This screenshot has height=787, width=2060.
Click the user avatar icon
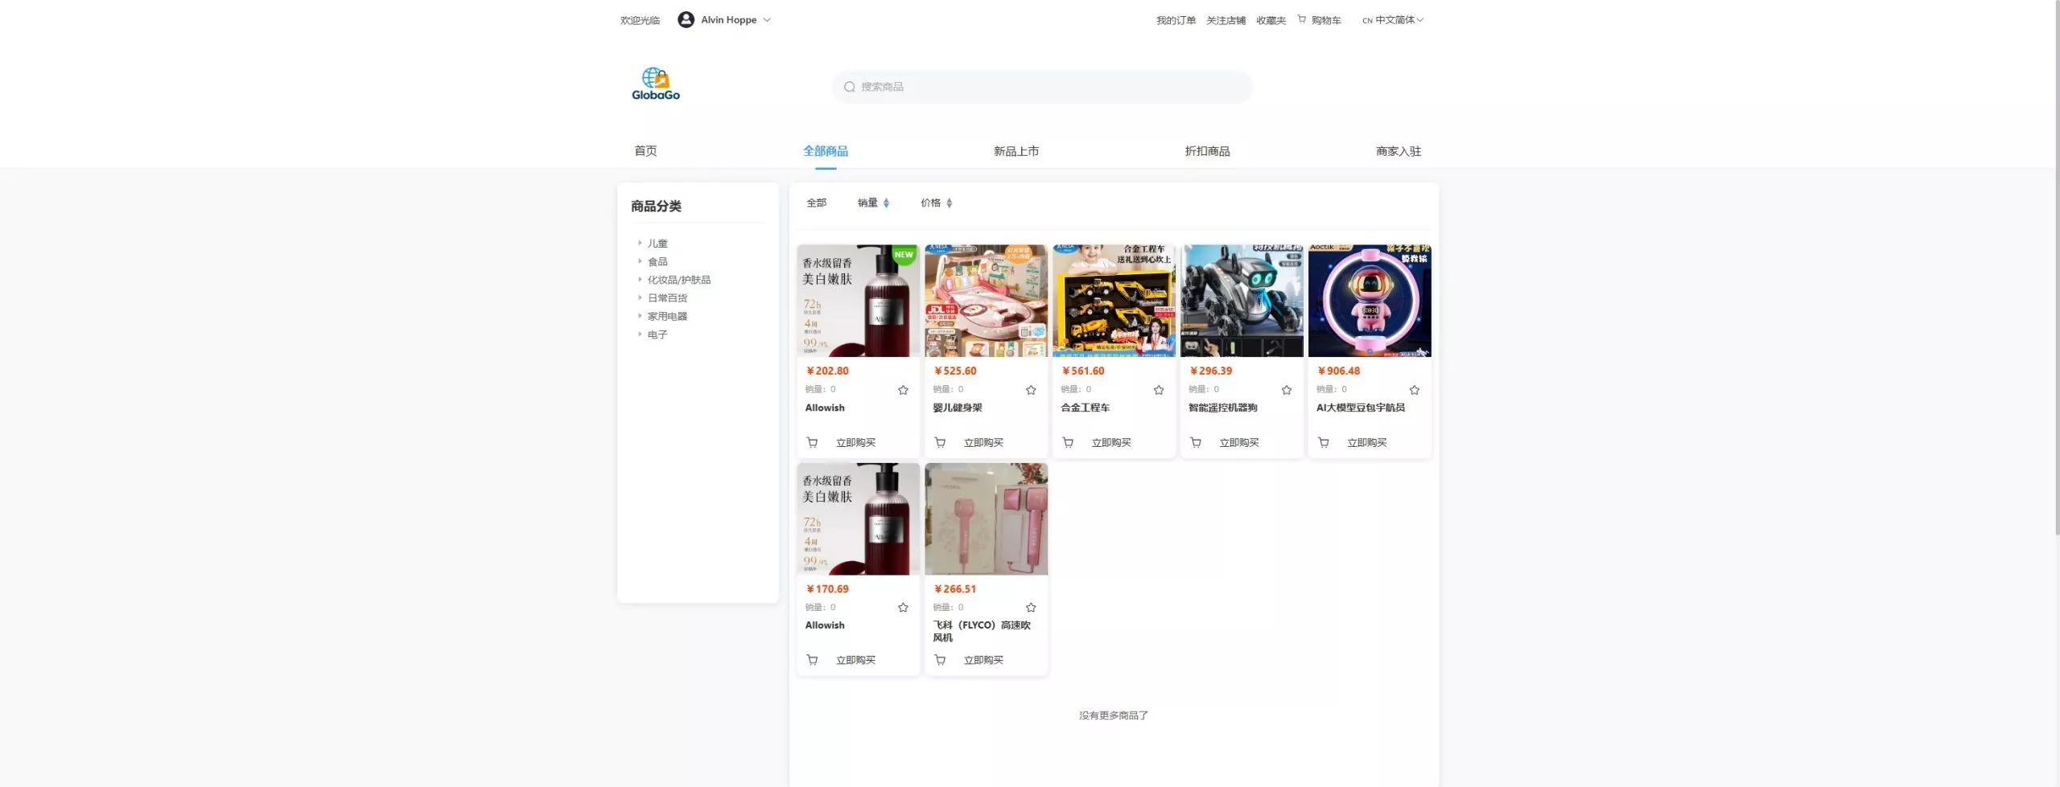point(686,20)
